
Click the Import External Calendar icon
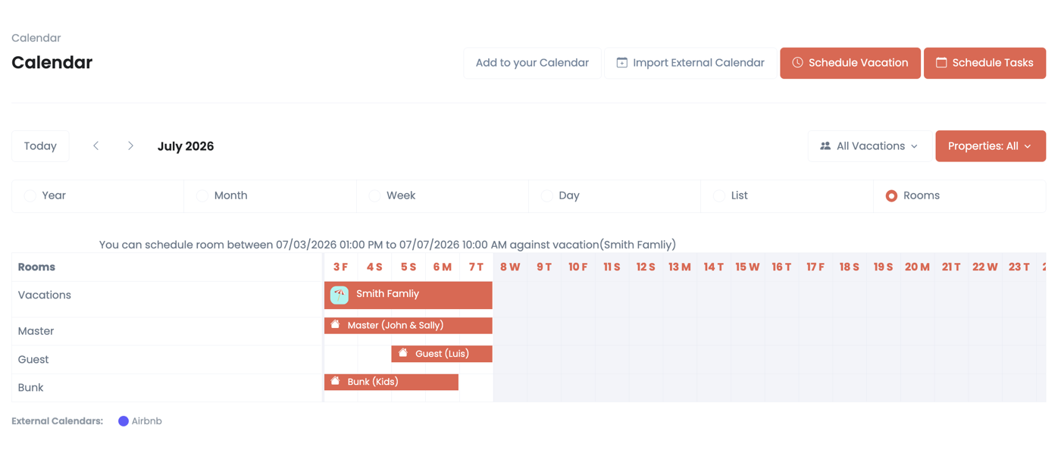point(621,63)
